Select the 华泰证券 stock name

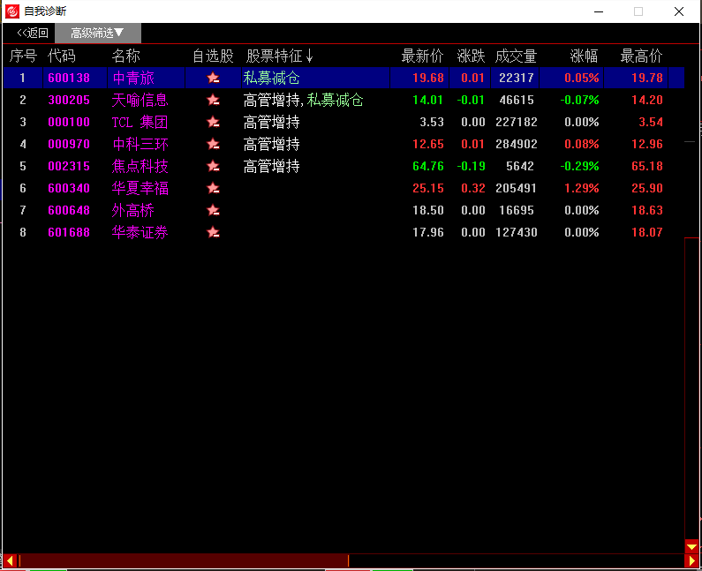[x=140, y=232]
